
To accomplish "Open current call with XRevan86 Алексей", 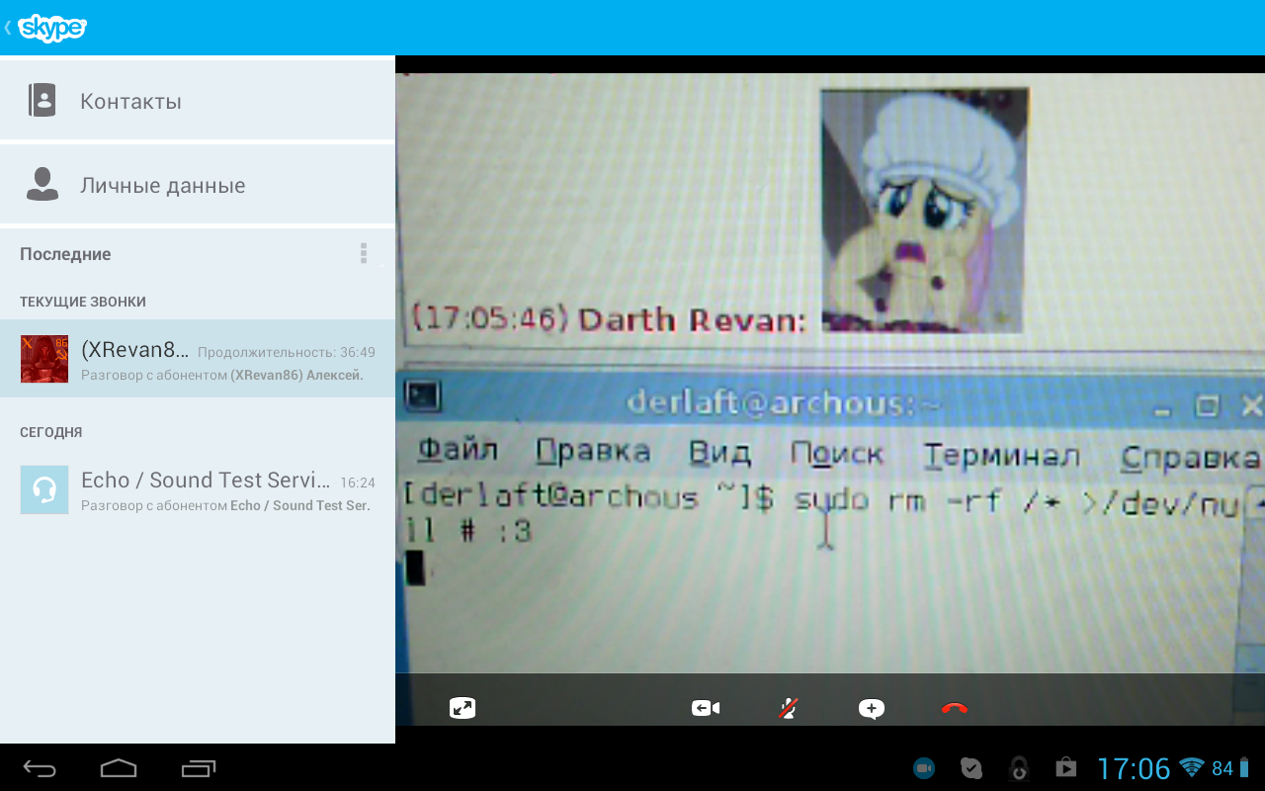I will 198,359.
